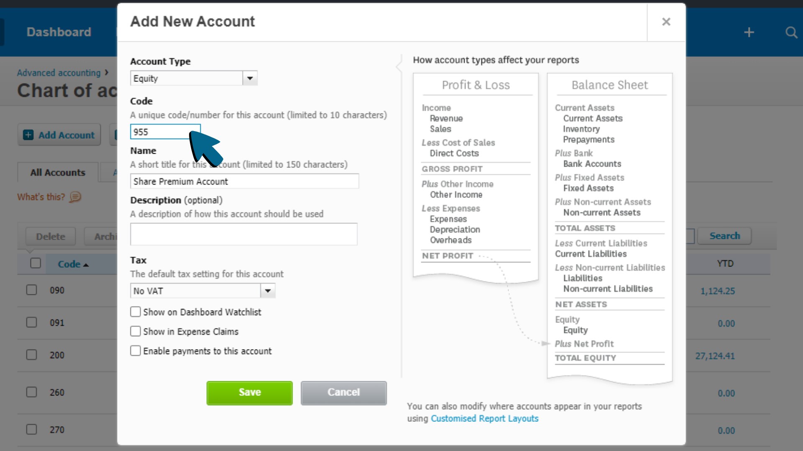Click the Search button above the accounts list

click(x=725, y=236)
